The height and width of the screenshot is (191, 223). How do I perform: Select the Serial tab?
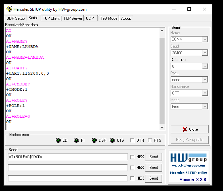pyautogui.click(x=33, y=18)
